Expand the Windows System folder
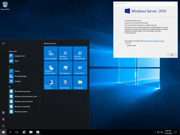Image resolution: width=180 pixels, height=135 pixels. (25, 111)
